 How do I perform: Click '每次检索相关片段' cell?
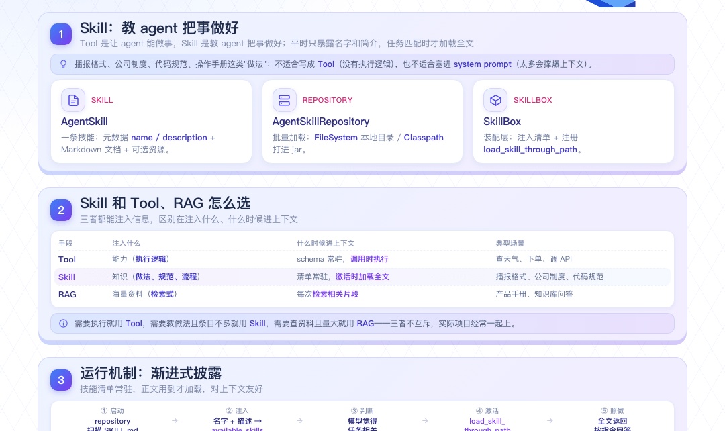pyautogui.click(x=328, y=294)
